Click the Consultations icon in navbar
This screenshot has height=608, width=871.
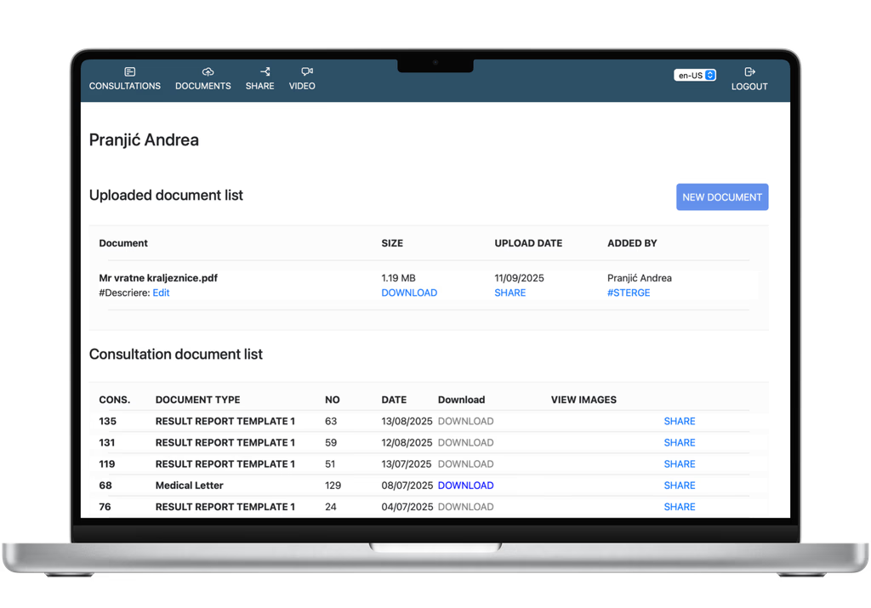point(129,72)
